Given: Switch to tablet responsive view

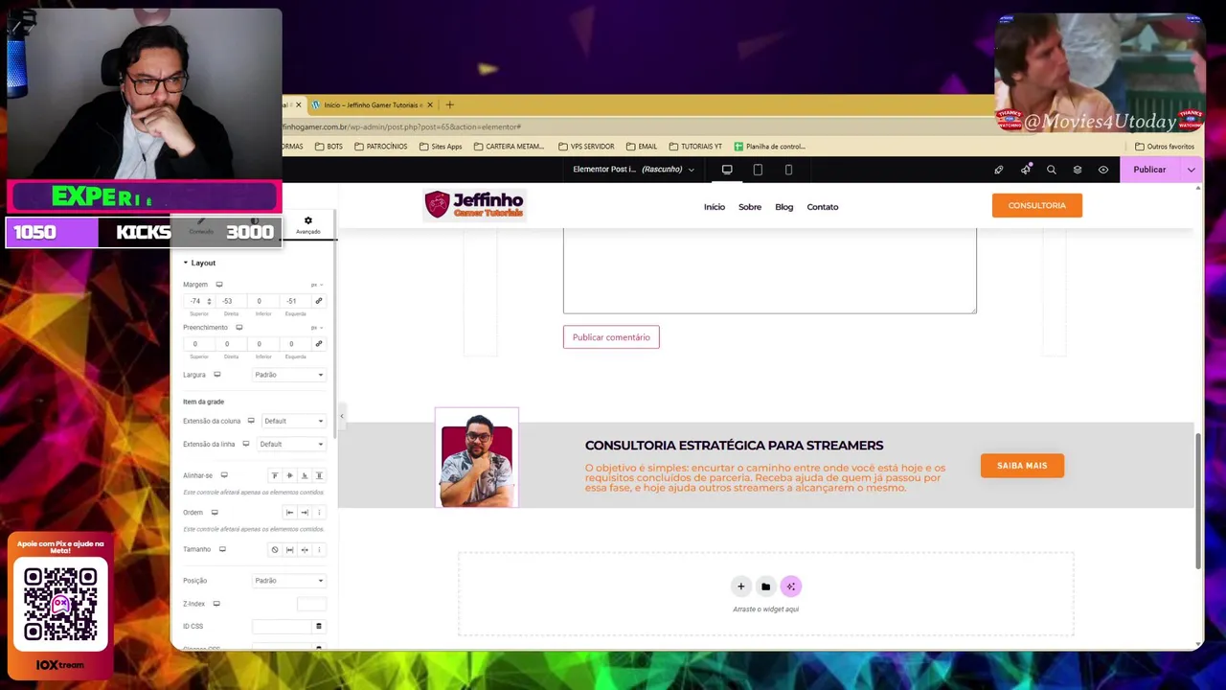Looking at the screenshot, I should pyautogui.click(x=758, y=170).
